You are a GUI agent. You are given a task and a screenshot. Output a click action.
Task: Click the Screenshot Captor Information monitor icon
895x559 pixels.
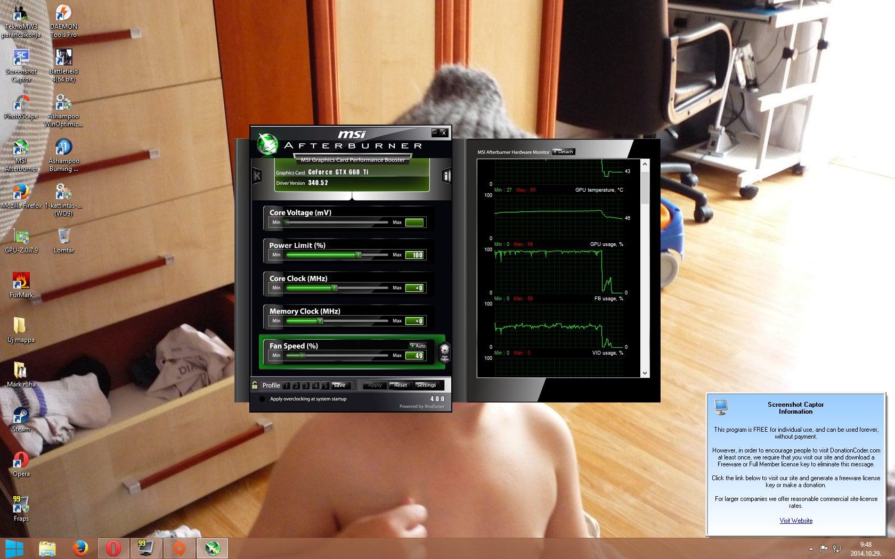point(721,407)
